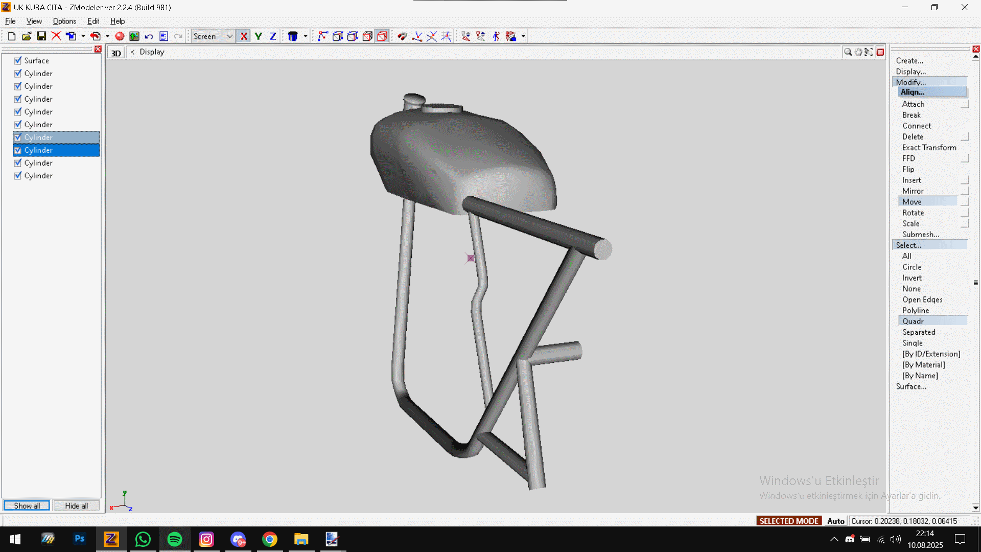Screen dimensions: 981x552
Task: Open the Screen axis system dropdown
Action: [229, 36]
